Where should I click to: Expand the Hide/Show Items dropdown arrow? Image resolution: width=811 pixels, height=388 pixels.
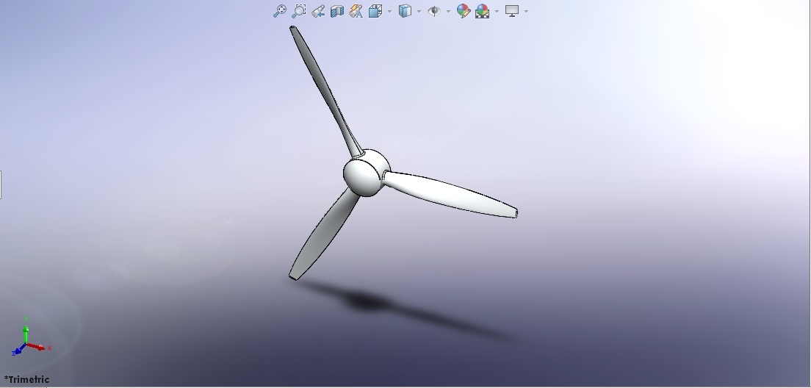[448, 11]
